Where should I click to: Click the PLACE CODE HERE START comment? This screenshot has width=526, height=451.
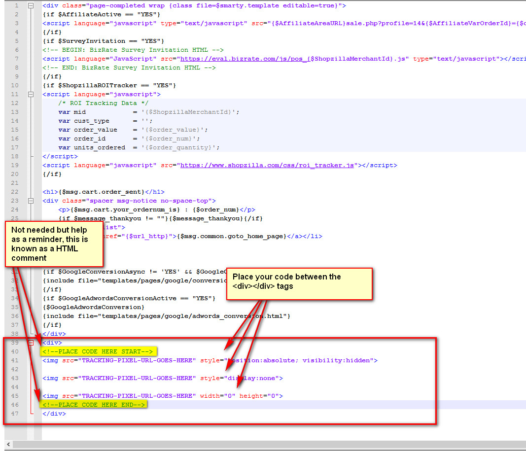98,351
